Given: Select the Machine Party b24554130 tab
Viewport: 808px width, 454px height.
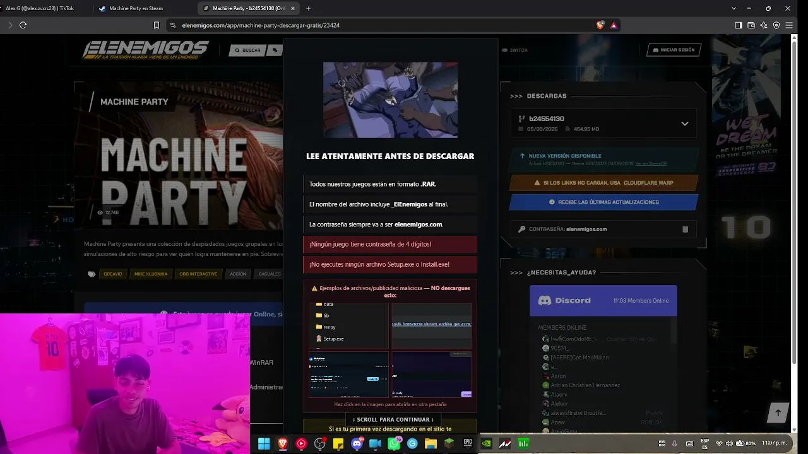Looking at the screenshot, I should [x=249, y=8].
